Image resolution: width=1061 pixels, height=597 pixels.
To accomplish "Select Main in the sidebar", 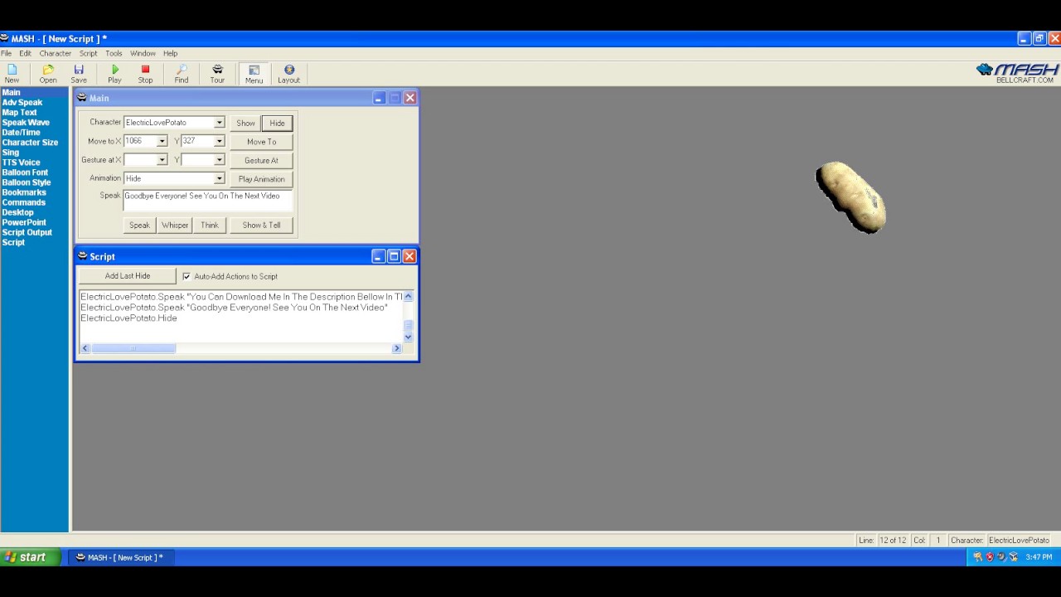I will (x=11, y=93).
